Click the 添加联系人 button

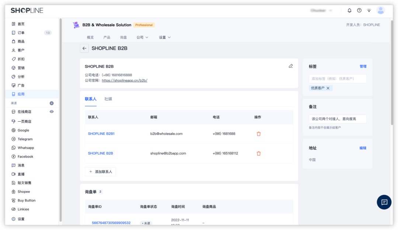pos(100,172)
